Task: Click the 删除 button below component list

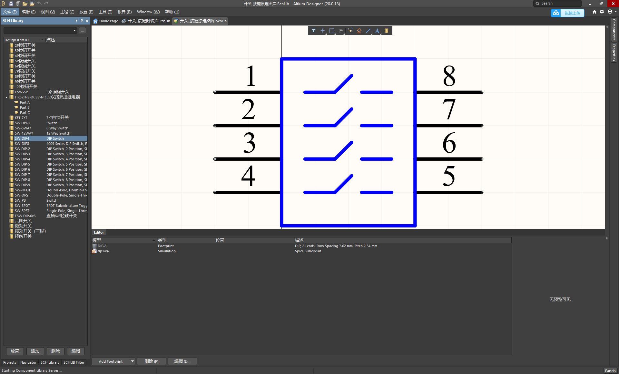Action: tap(55, 351)
